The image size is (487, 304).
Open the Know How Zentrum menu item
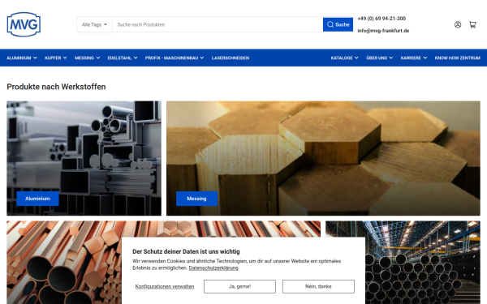457,58
